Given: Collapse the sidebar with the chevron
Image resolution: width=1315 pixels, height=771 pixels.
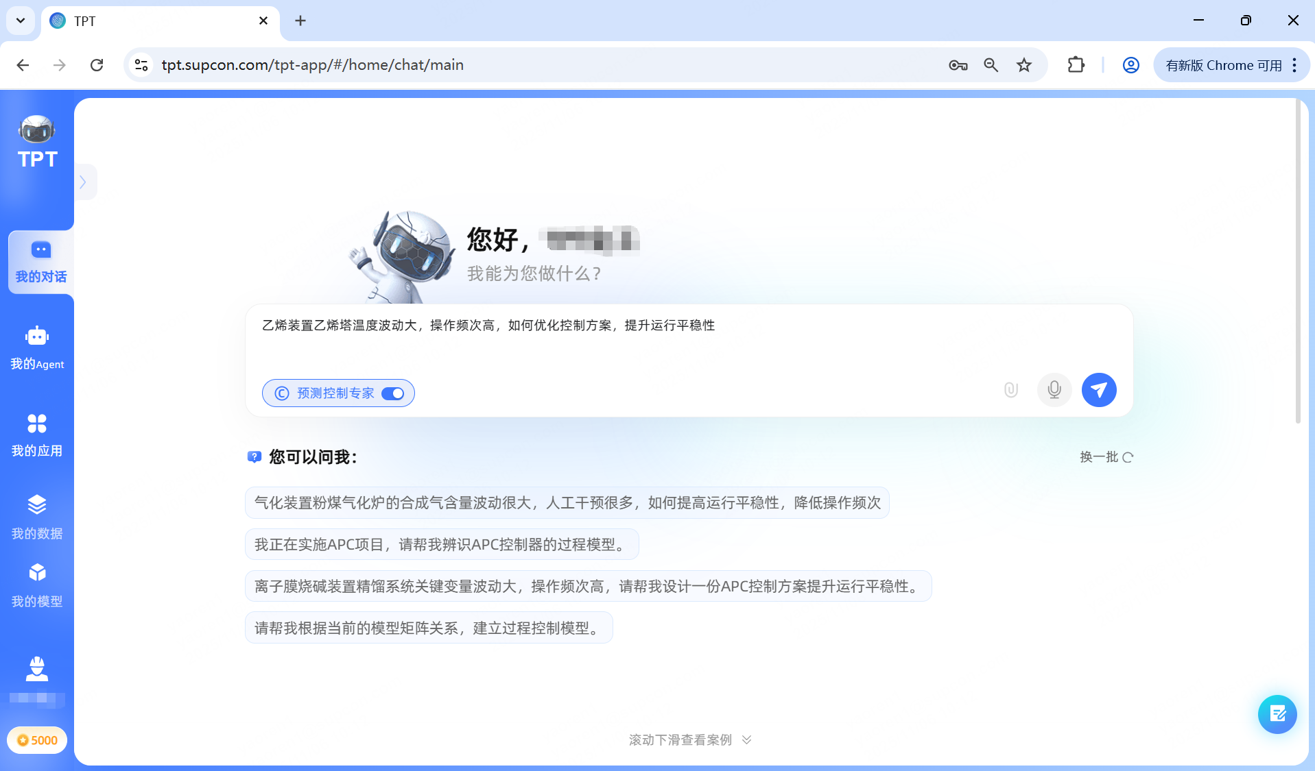Looking at the screenshot, I should [x=84, y=182].
